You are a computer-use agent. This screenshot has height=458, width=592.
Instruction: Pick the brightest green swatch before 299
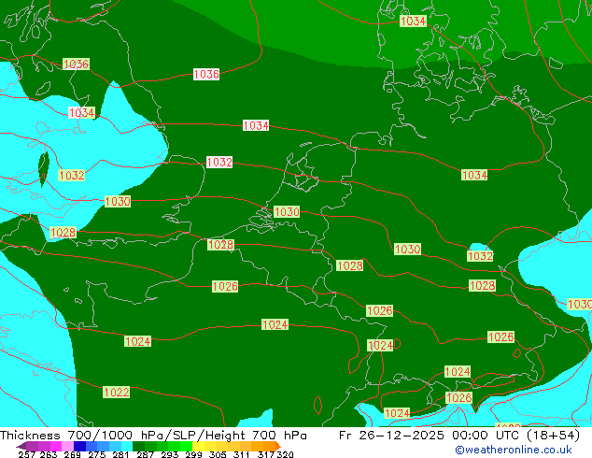coord(186,446)
